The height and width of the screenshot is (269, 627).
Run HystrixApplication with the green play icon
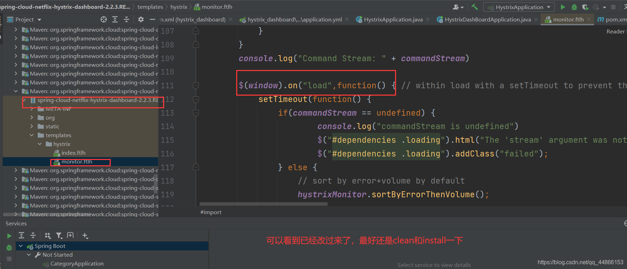[x=563, y=7]
